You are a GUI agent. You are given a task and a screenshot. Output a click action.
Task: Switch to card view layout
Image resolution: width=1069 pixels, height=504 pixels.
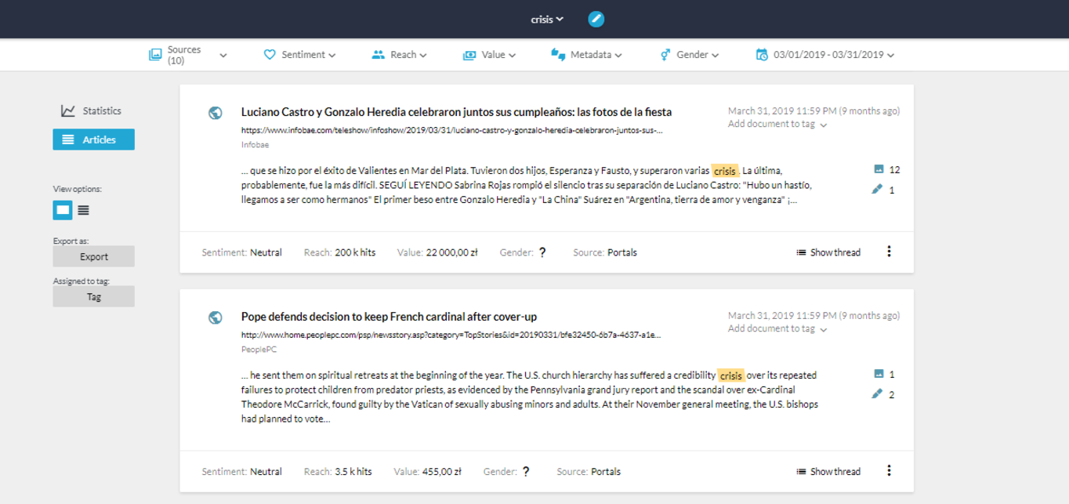click(x=63, y=210)
